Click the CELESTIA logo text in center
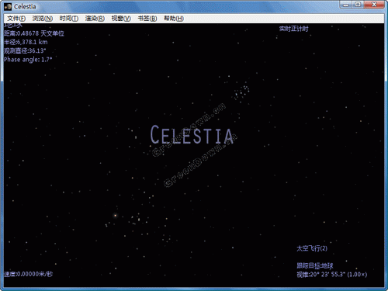This screenshot has height=291, width=388. coord(192,134)
